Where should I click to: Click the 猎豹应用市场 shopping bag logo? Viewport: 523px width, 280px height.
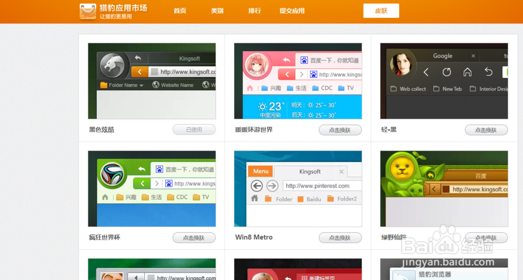[88, 11]
